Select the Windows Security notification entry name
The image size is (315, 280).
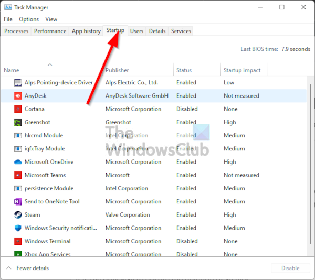pos(61,228)
